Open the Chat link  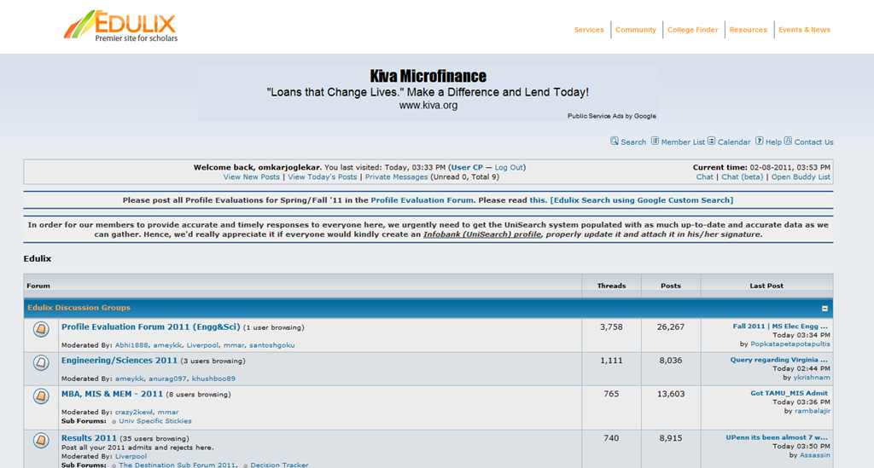[x=704, y=177]
